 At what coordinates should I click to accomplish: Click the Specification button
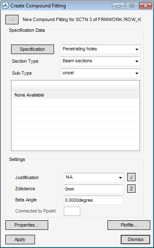(33, 49)
